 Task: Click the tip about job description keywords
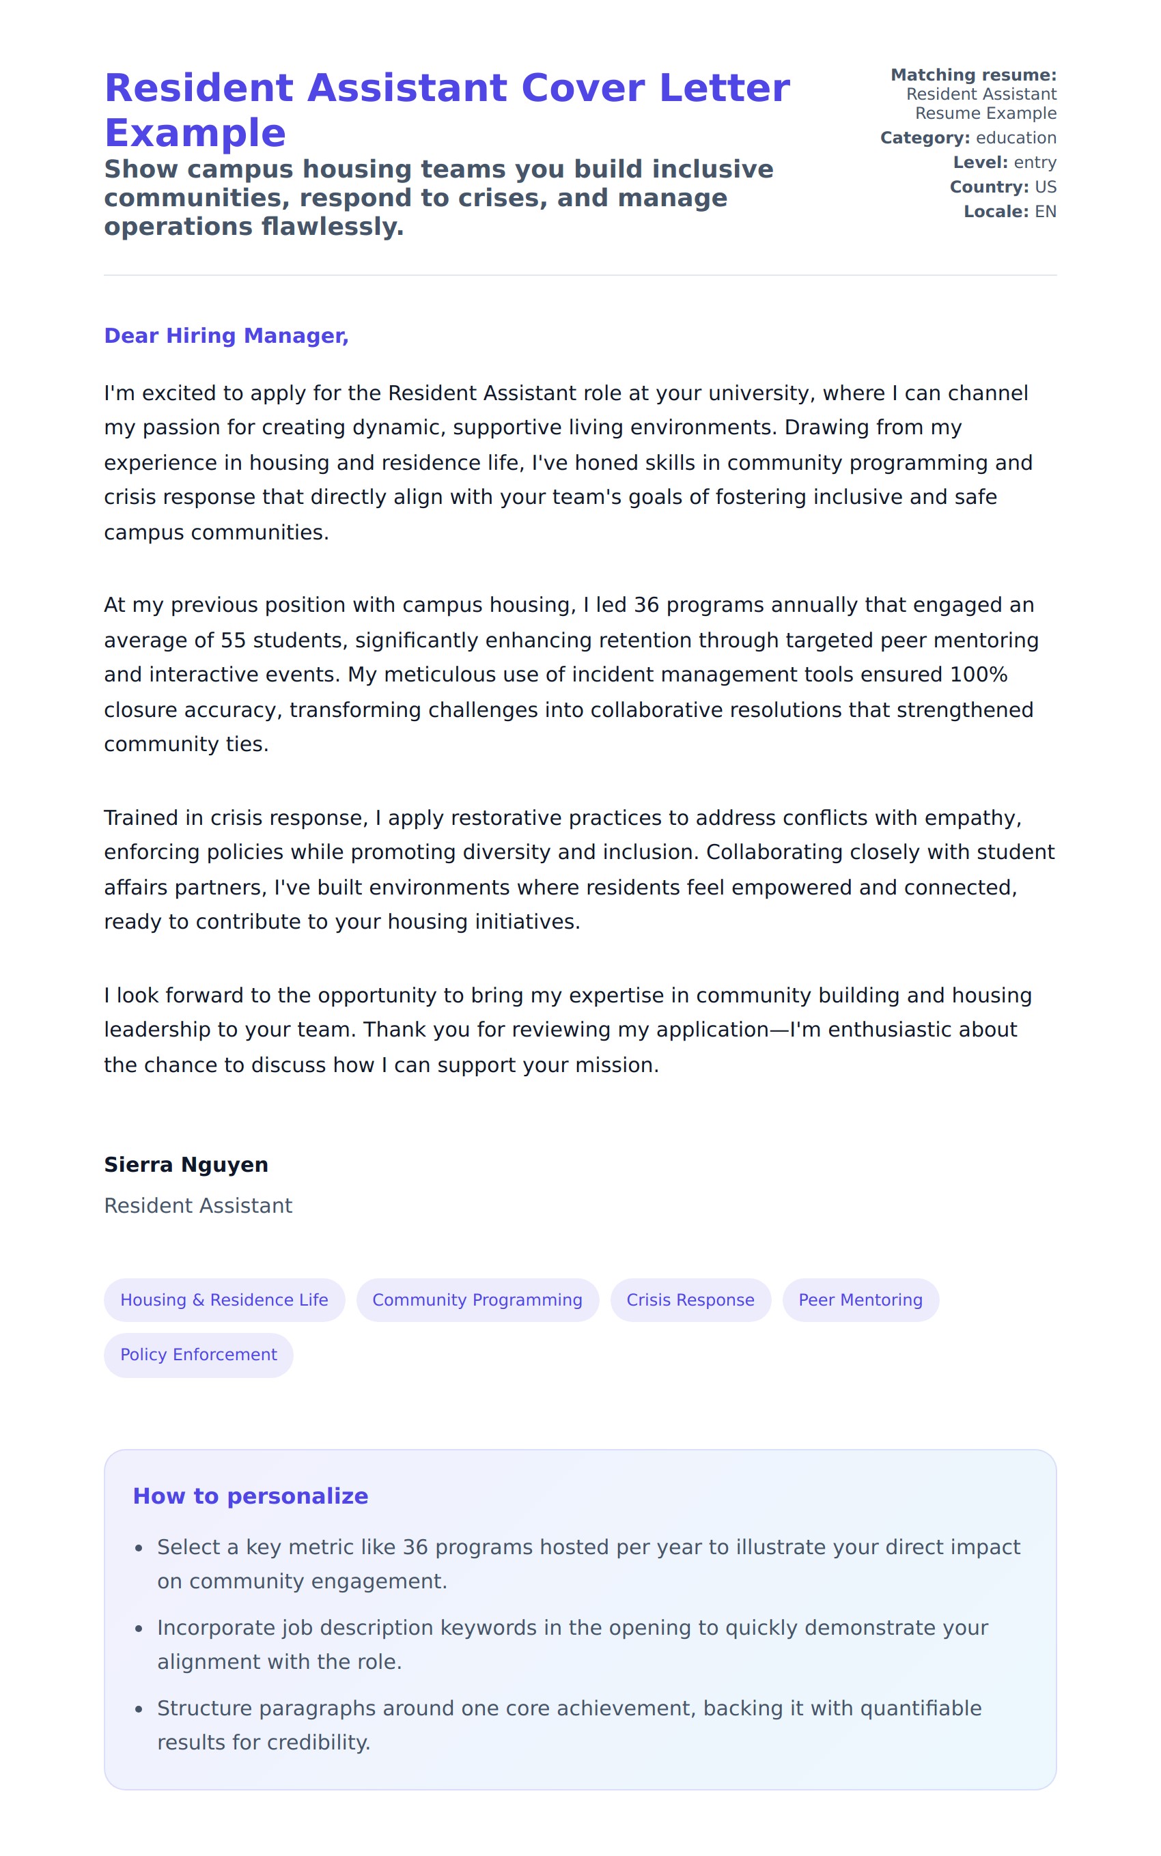pyautogui.click(x=572, y=1644)
